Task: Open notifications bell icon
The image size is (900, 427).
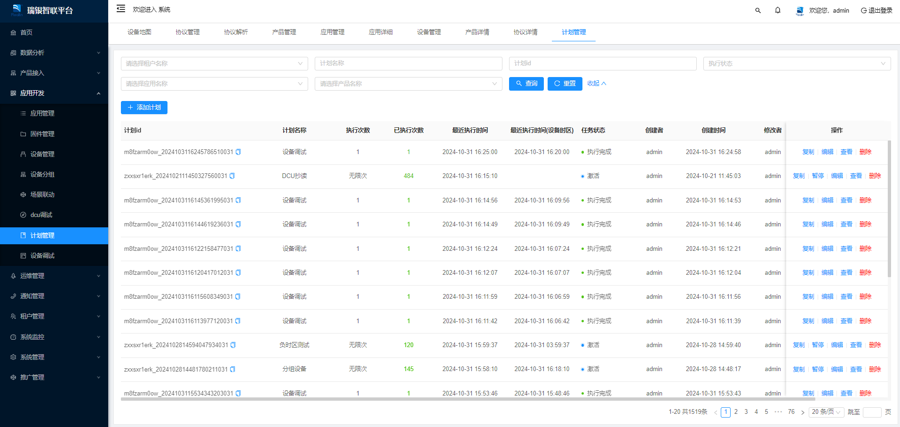Action: (778, 10)
